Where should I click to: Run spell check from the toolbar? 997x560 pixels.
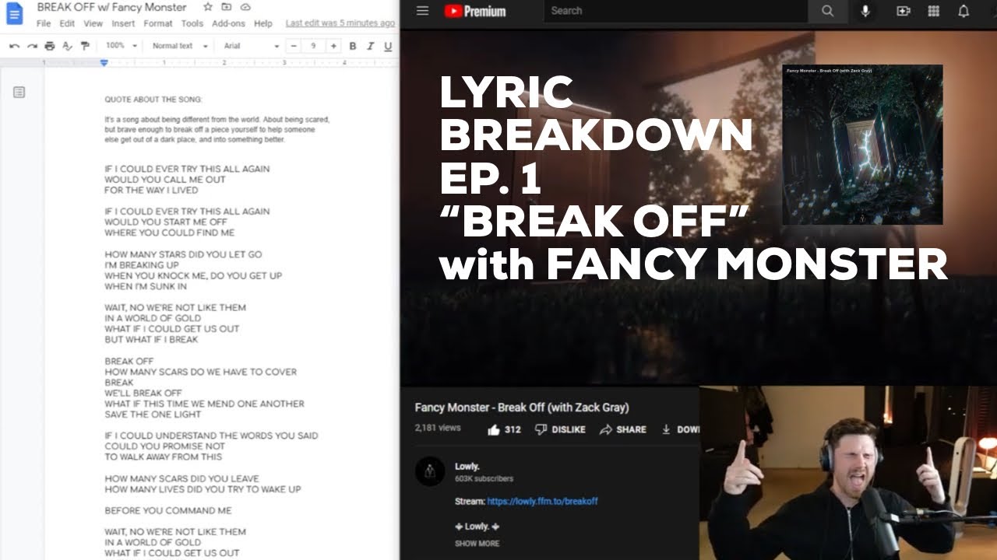point(67,47)
